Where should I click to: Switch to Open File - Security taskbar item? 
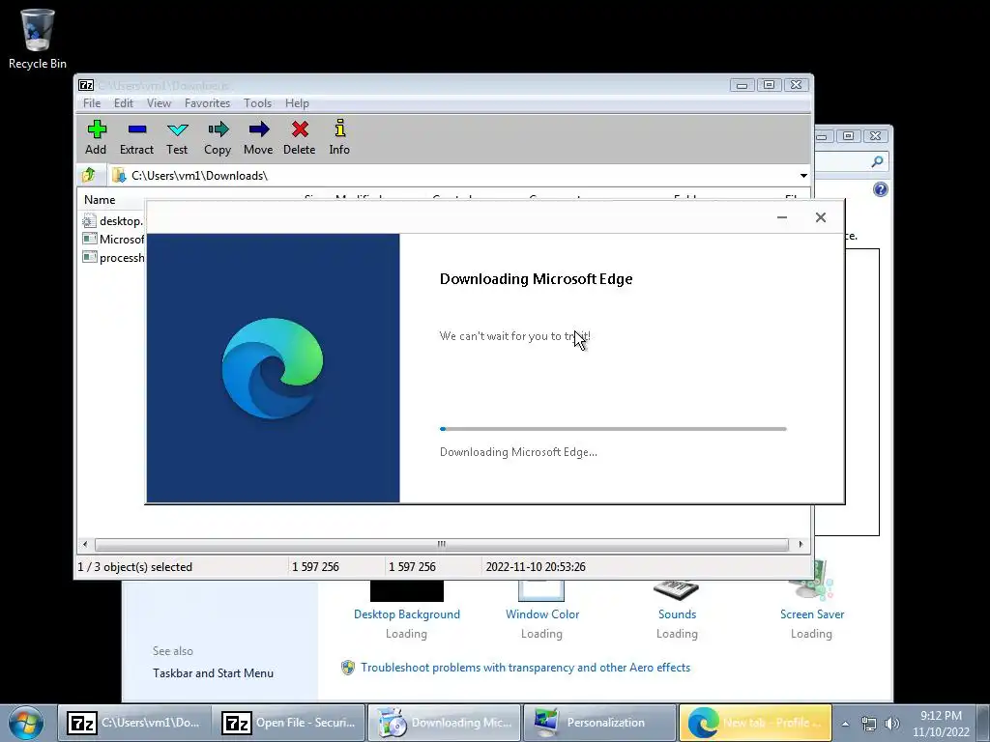(289, 723)
